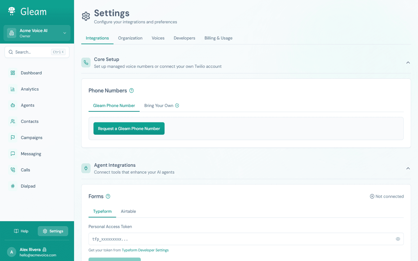Collapse the Core Setup section
The image size is (418, 261).
pyautogui.click(x=408, y=63)
